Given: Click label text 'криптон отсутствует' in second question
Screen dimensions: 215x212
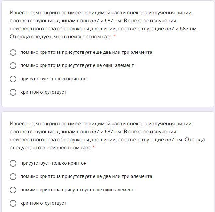Looking at the screenshot, I should point(43,203).
